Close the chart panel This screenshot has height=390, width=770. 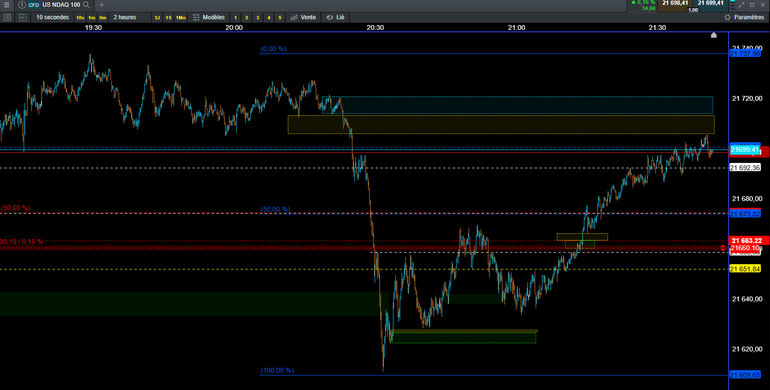[763, 5]
